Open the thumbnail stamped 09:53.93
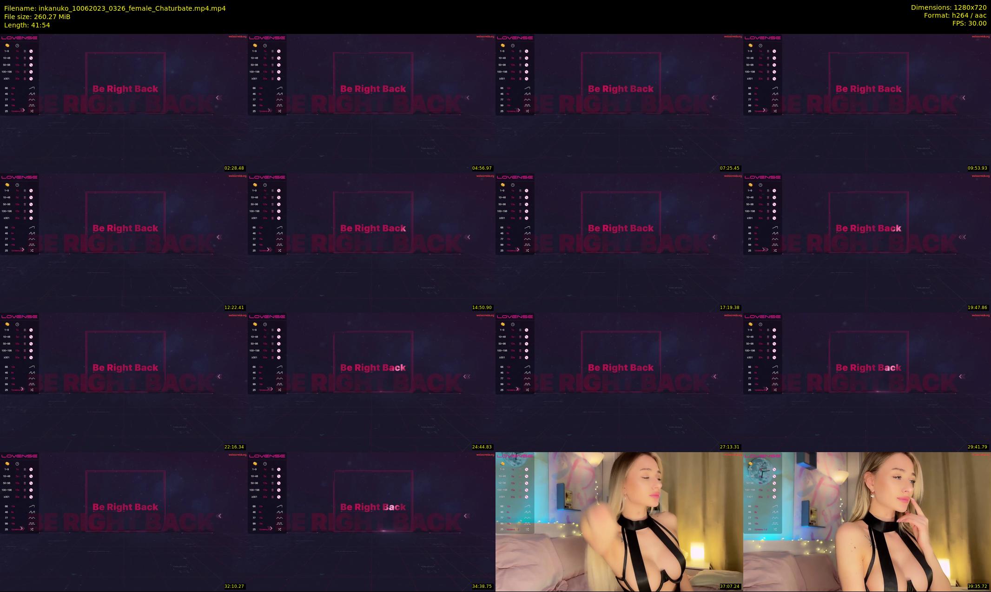Viewport: 991px width, 592px height. (867, 103)
